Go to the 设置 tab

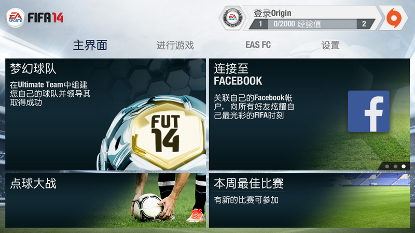pyautogui.click(x=330, y=45)
